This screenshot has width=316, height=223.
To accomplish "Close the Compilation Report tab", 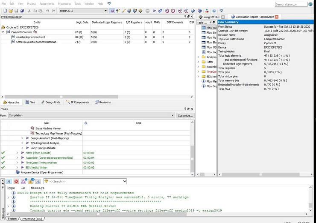I will click(277, 17).
